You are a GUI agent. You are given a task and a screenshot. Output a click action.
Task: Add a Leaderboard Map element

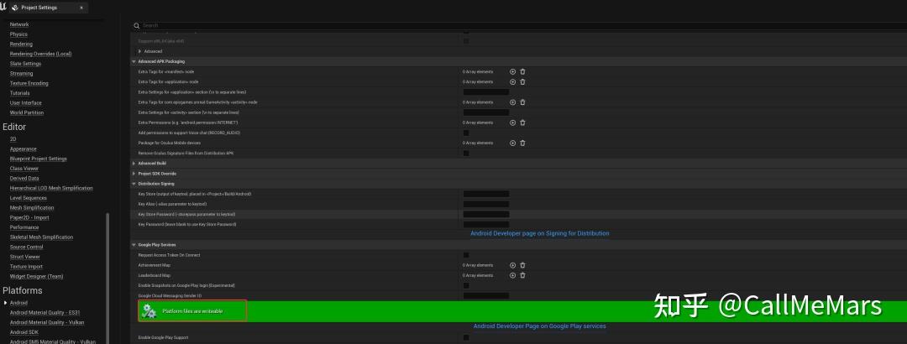coord(512,275)
